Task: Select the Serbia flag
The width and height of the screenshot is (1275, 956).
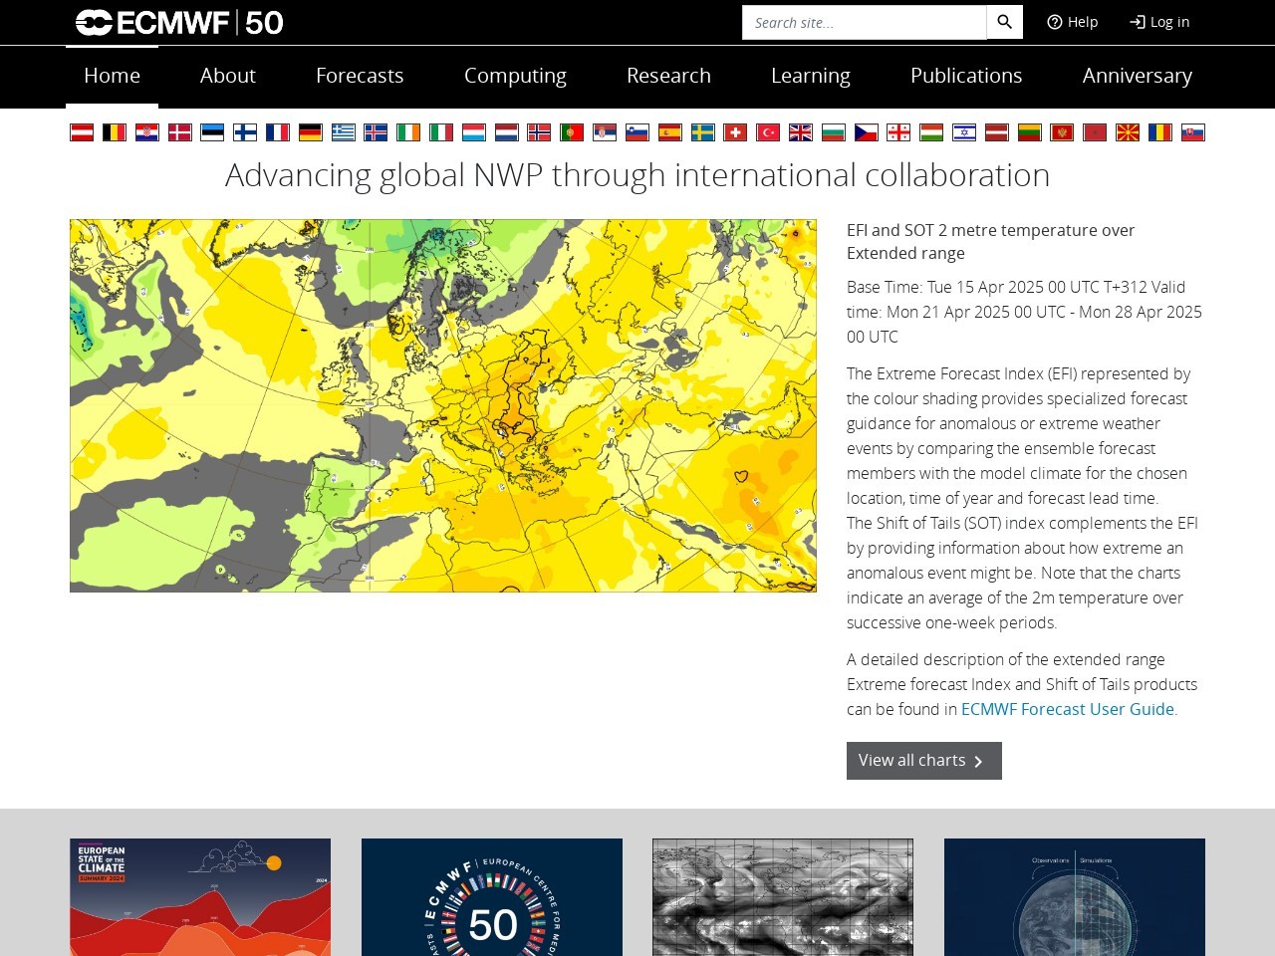Action: pos(605,132)
